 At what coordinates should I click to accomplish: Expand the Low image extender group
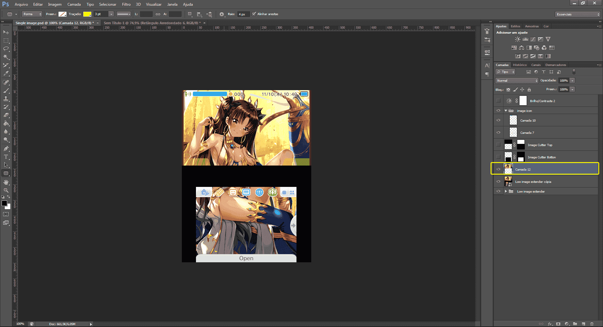pos(506,191)
